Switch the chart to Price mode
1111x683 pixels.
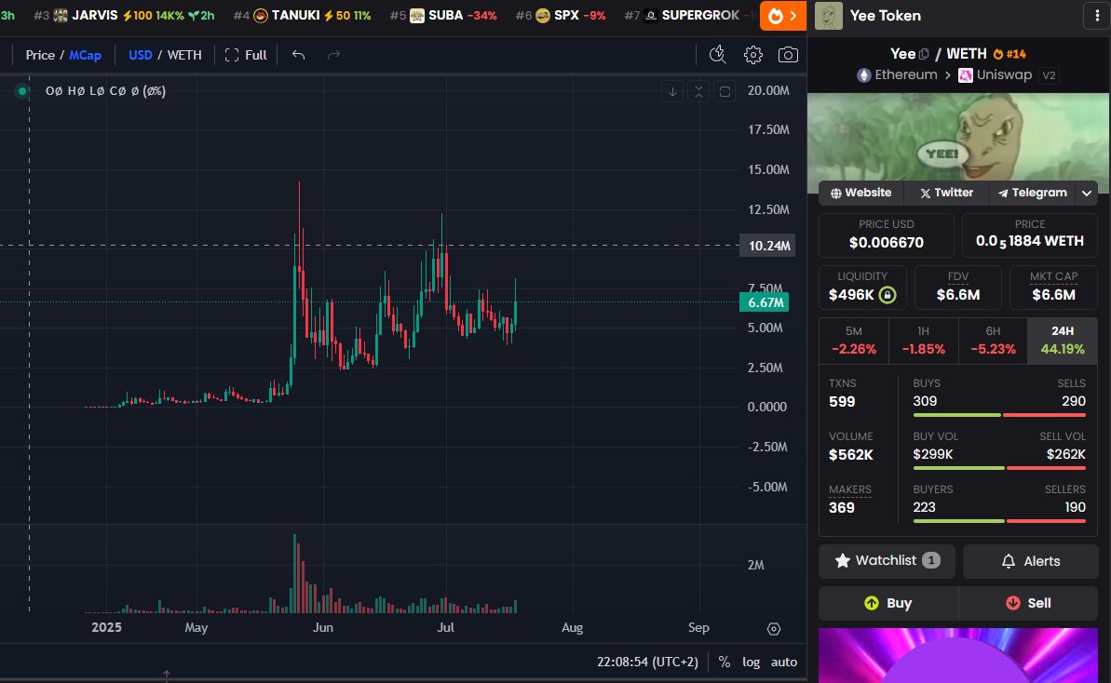40,55
